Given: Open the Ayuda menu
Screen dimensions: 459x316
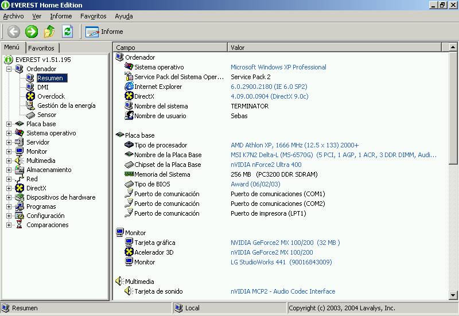Looking at the screenshot, I should tap(124, 17).
